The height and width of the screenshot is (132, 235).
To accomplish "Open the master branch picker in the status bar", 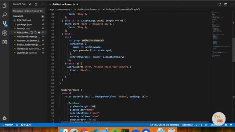I will click(8, 125).
